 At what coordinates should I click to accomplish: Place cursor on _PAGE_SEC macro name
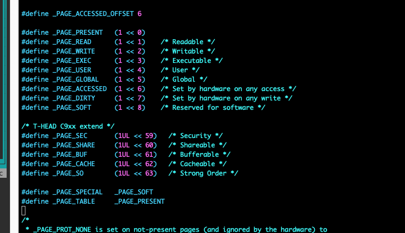(x=73, y=136)
